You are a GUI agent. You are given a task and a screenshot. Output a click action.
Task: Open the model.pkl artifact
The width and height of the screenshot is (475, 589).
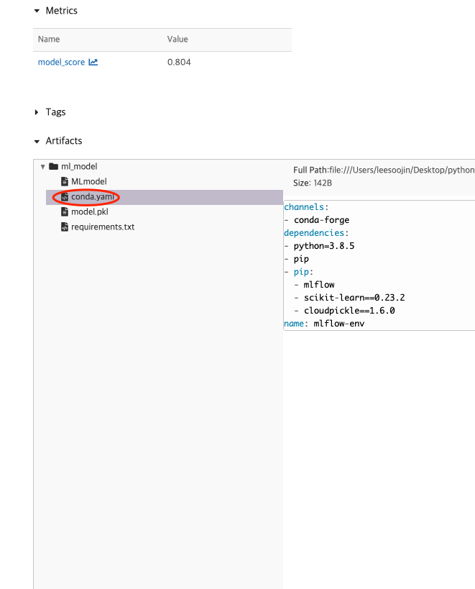click(90, 212)
